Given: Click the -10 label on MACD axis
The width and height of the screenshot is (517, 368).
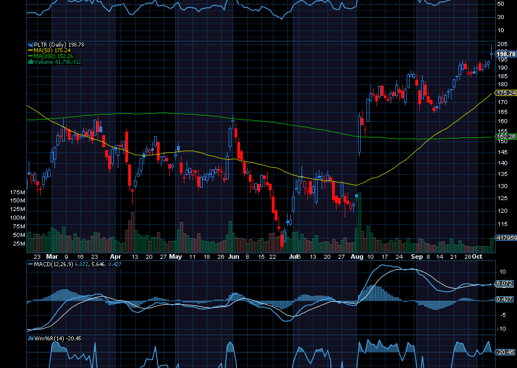Looking at the screenshot, I should coord(502,329).
